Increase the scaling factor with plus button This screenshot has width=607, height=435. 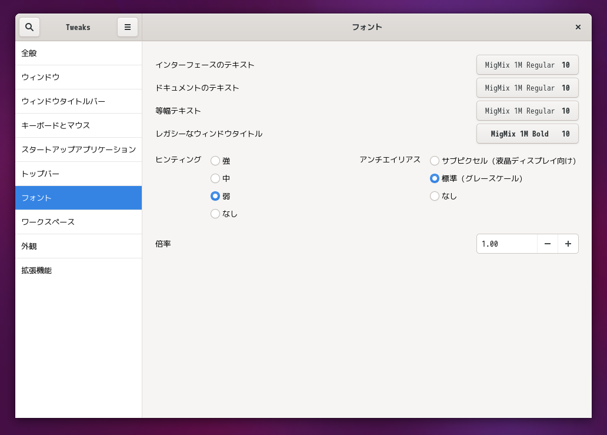point(568,244)
